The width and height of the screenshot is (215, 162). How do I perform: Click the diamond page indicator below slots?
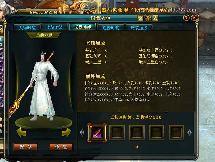(137, 147)
